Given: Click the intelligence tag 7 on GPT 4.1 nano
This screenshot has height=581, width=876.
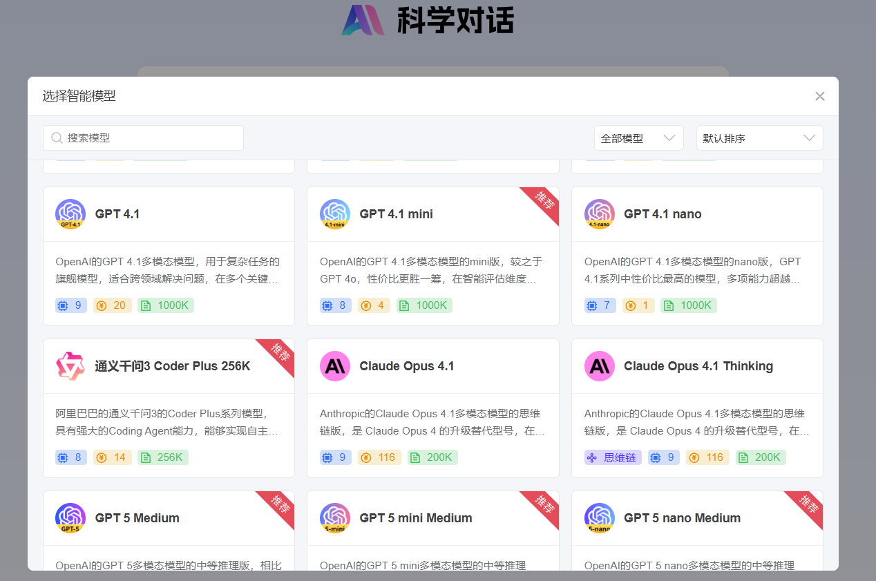Looking at the screenshot, I should pyautogui.click(x=600, y=305).
